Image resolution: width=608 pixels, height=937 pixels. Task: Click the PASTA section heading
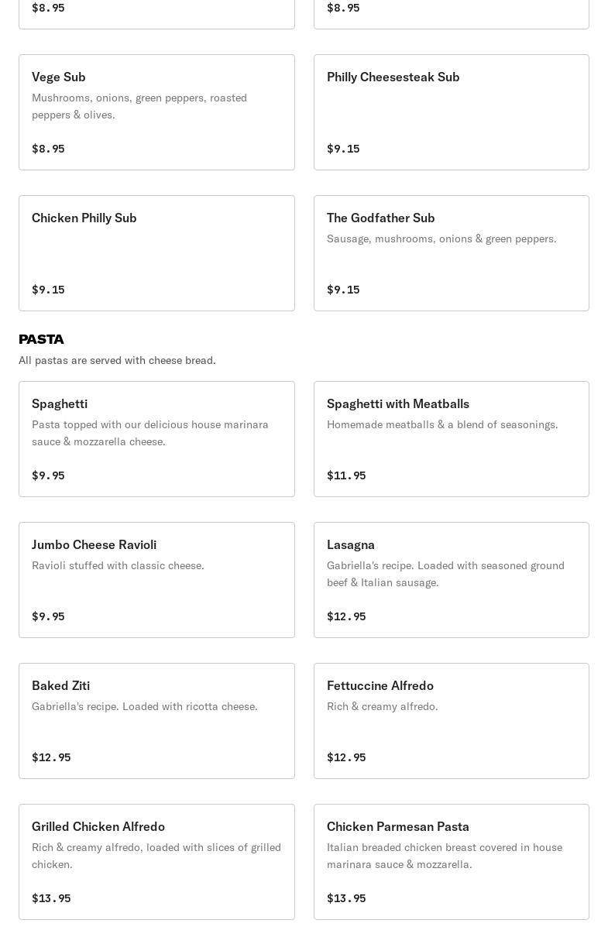(x=41, y=339)
